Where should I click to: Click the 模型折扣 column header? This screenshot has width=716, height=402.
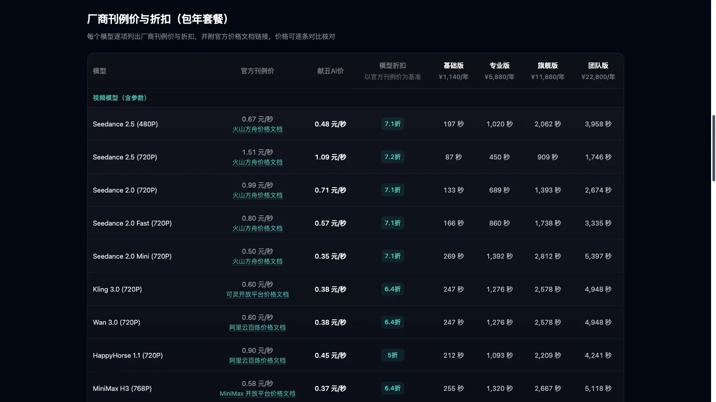pos(392,71)
